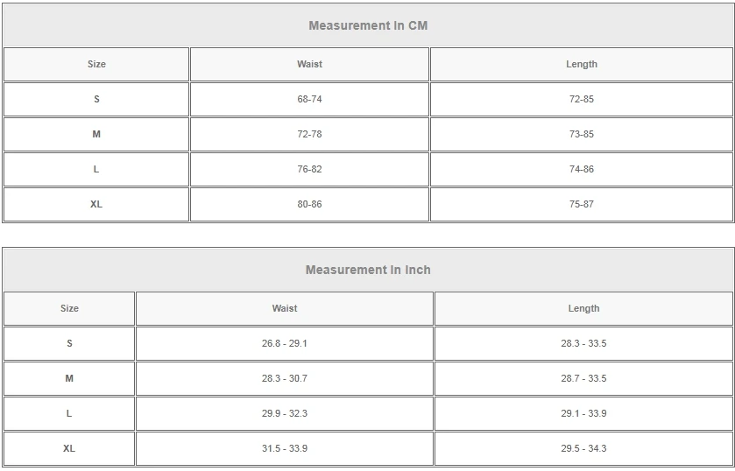Select the 75-87 length value
Viewport: 735px width, 471px height.
[582, 204]
